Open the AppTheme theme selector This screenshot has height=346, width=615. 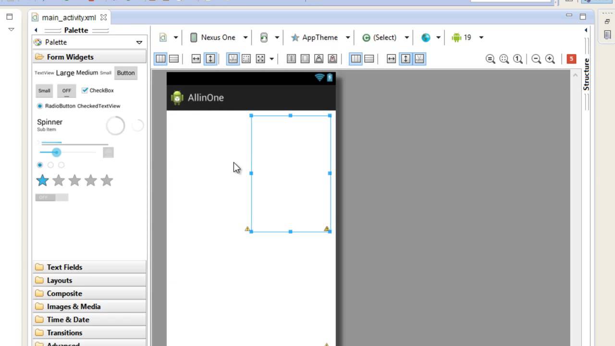320,37
